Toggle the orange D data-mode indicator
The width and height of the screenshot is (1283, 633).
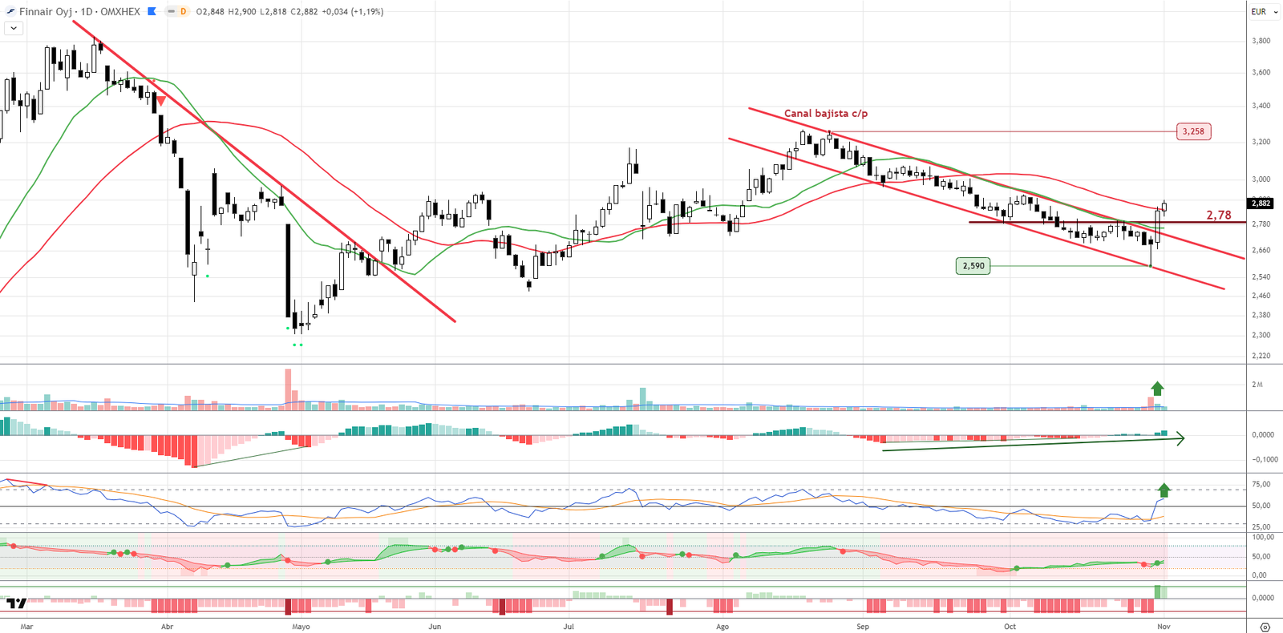click(x=183, y=12)
